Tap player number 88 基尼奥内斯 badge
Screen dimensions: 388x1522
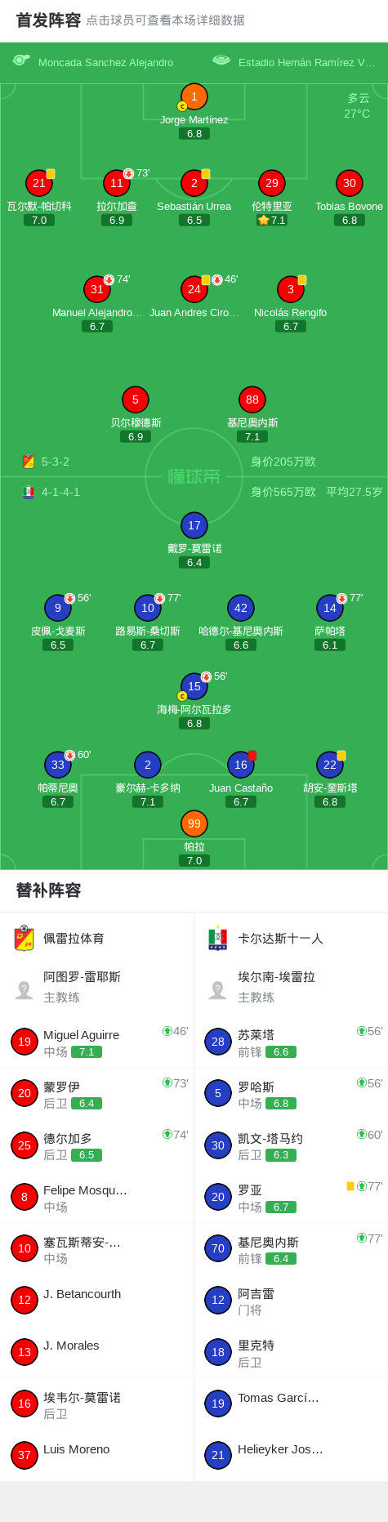(252, 399)
